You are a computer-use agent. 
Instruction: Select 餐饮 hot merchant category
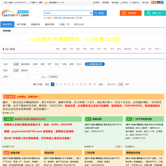coord(78,49)
